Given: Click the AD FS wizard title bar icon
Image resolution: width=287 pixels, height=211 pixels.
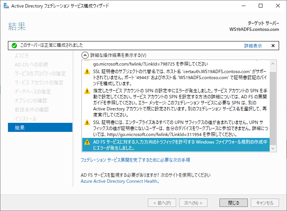Looking at the screenshot, I should (x=6, y=6).
